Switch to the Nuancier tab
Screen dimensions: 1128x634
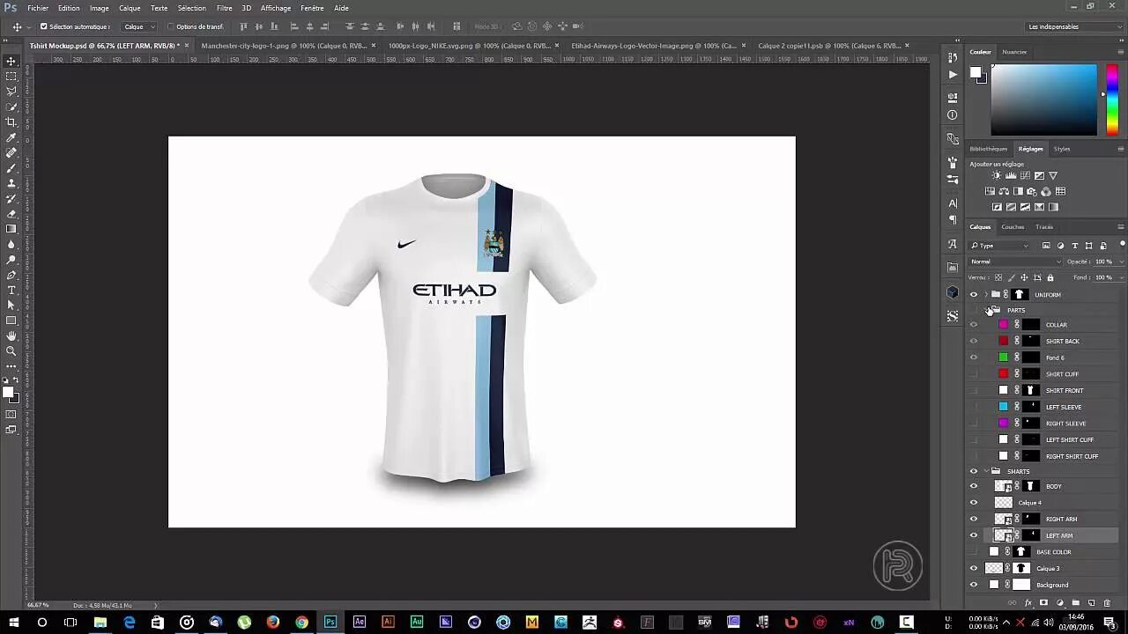(x=1014, y=52)
